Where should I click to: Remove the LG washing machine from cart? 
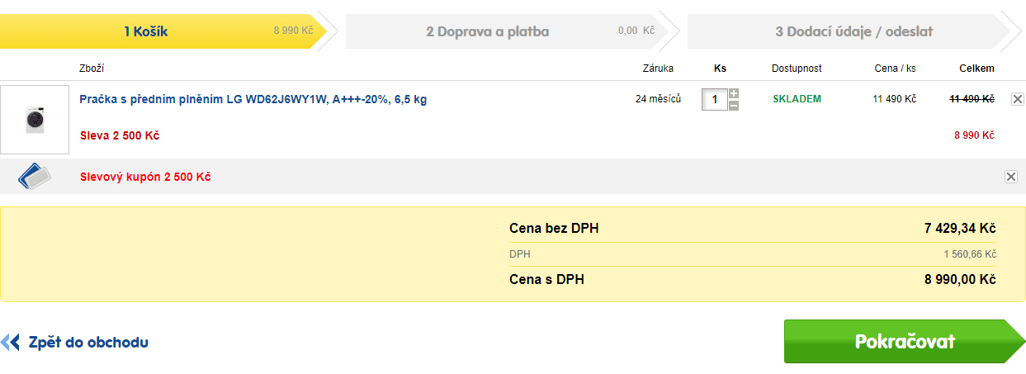[x=1017, y=99]
